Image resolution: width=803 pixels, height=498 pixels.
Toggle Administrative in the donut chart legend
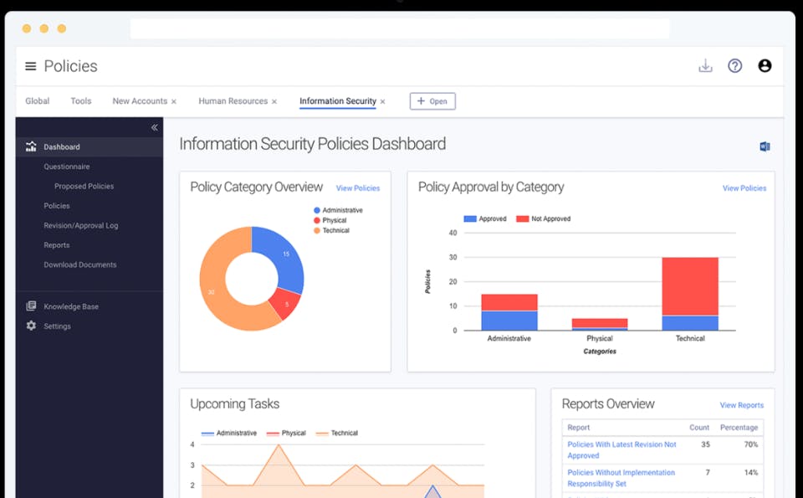pyautogui.click(x=338, y=210)
